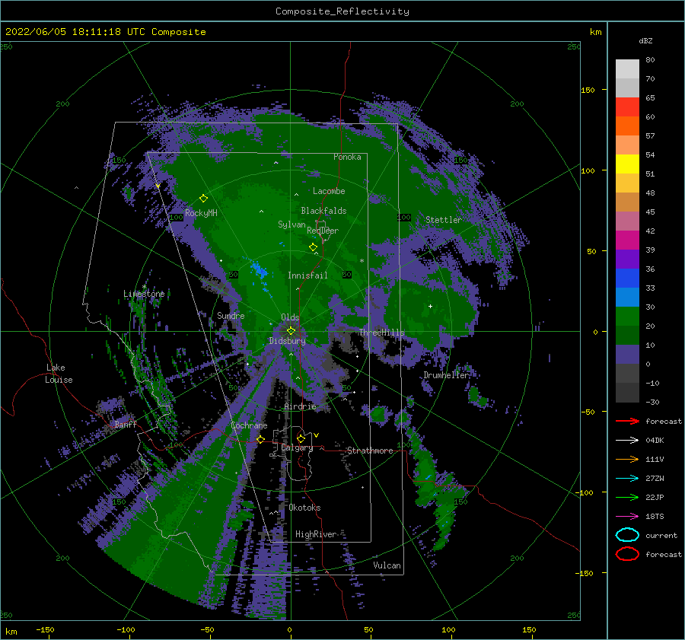
Task: Click the Didsbury city label
Action: coord(287,341)
